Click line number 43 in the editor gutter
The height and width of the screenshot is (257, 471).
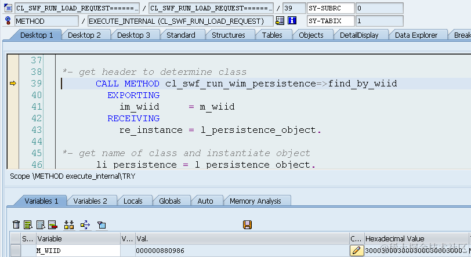pos(37,130)
